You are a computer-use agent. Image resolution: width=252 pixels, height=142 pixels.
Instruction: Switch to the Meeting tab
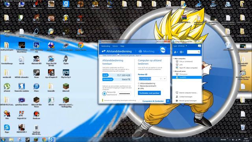pos(146,51)
